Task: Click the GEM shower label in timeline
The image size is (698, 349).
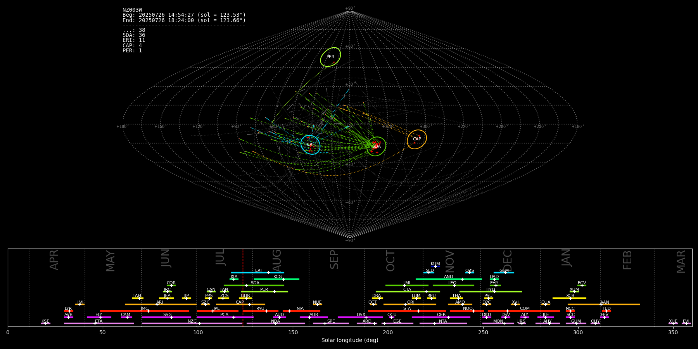Action: pyautogui.click(x=504, y=271)
